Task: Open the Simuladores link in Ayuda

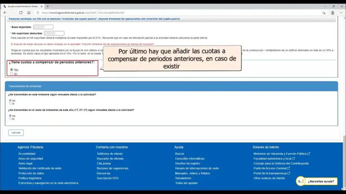Action: tap(183, 178)
